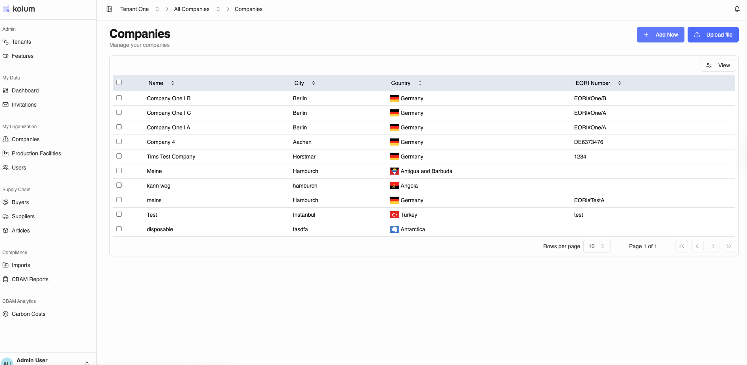This screenshot has width=747, height=365.
Task: Open Suppliers in the sidebar
Action: (23, 216)
